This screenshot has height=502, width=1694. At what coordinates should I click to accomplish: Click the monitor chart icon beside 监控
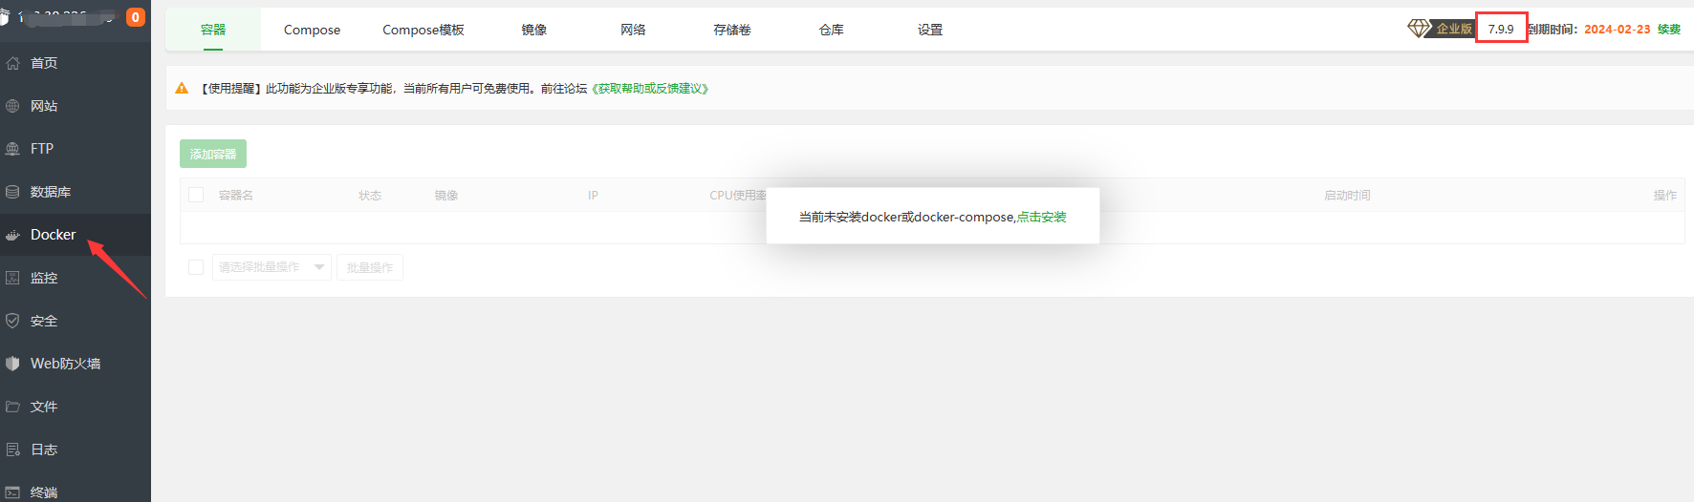click(x=12, y=278)
